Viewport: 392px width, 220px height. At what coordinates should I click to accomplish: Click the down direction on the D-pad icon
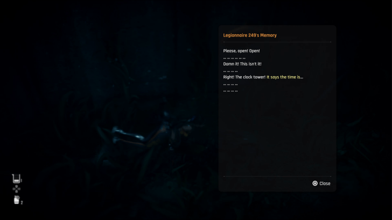pyautogui.click(x=17, y=192)
